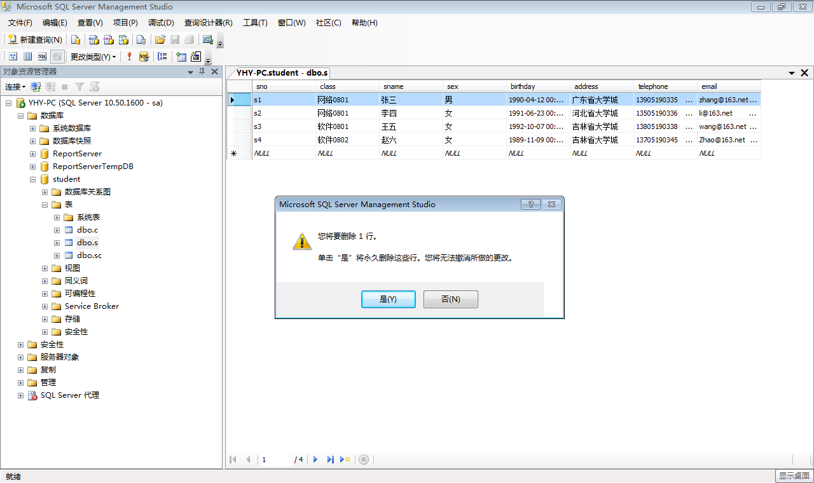
Task: Click the SQL Server Compact query icon
Action: pyautogui.click(x=141, y=39)
